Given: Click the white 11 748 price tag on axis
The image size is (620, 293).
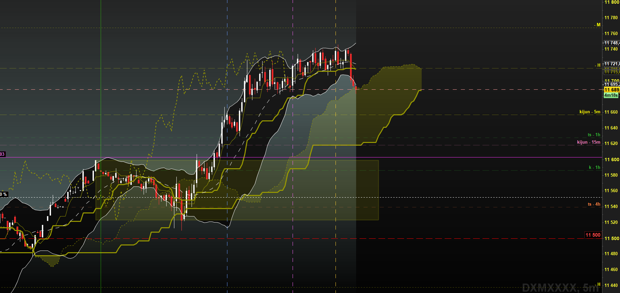Looking at the screenshot, I should [612, 43].
